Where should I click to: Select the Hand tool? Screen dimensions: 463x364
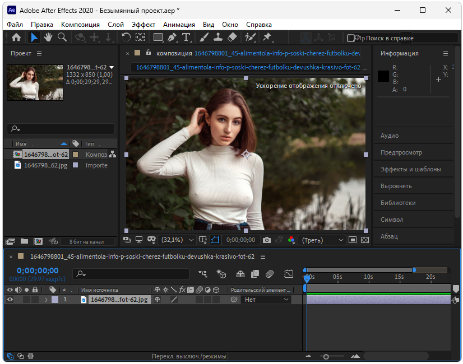click(x=48, y=38)
